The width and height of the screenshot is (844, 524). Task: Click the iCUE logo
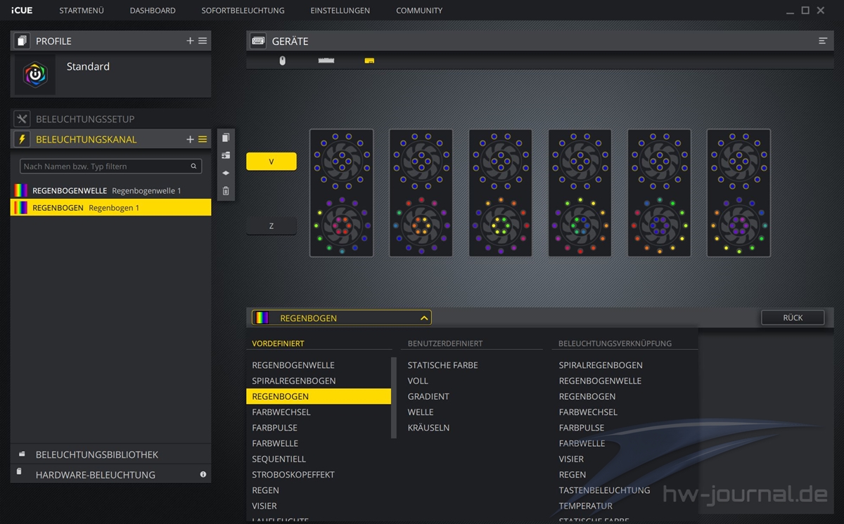tap(22, 11)
